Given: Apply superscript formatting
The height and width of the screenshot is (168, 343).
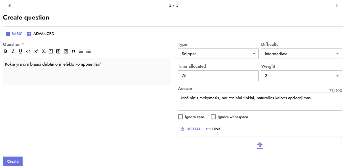Looking at the screenshot, I should (x=36, y=52).
